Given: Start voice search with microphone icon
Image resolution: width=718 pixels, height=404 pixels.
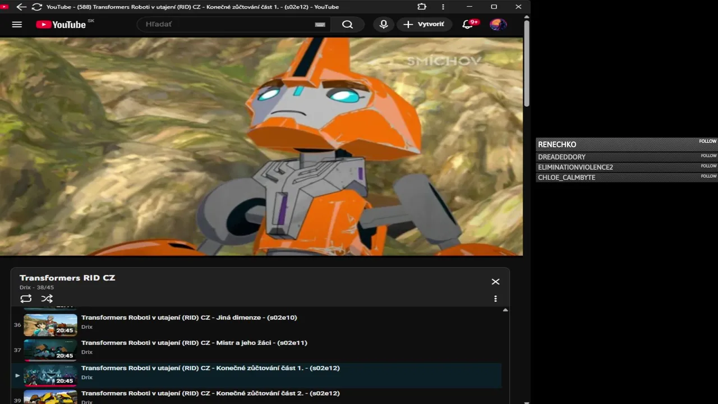Looking at the screenshot, I should click(384, 25).
